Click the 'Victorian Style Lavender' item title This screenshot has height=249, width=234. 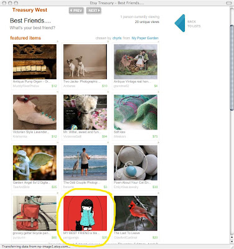pyautogui.click(x=31, y=132)
